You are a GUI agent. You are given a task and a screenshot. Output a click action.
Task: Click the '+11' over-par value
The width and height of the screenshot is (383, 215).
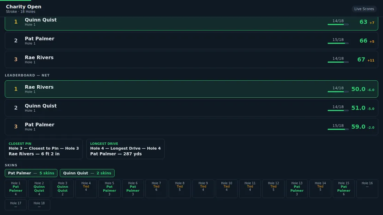[371, 60]
